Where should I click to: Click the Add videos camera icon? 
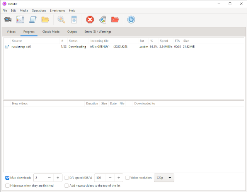pos(8,20)
